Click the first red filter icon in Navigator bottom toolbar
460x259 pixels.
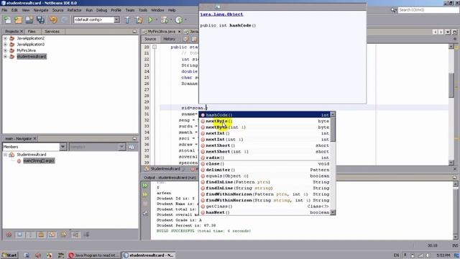pos(9,235)
